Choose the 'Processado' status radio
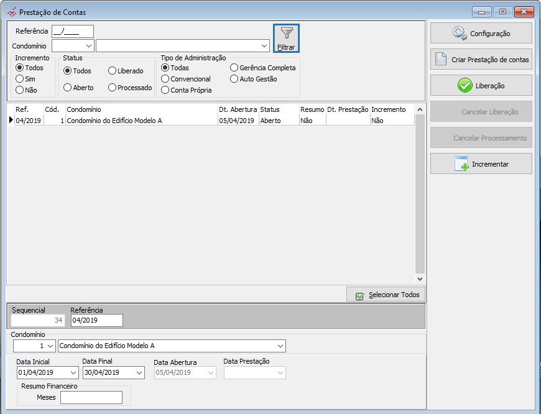Viewport: 541px width, 414px height. tap(113, 88)
